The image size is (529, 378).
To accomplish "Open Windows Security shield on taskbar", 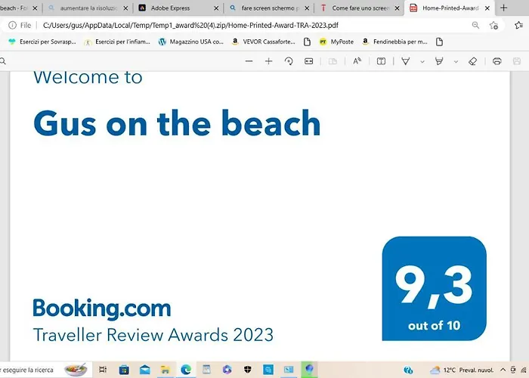I will point(247,370).
